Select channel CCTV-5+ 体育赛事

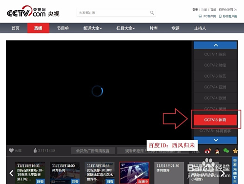[215, 131]
